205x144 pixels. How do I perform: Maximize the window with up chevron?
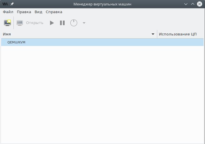(x=193, y=4)
